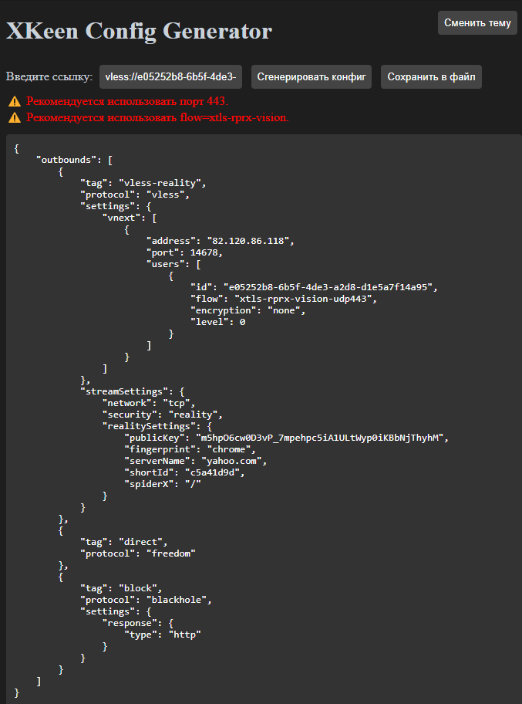Click the port value 14678

click(202, 252)
